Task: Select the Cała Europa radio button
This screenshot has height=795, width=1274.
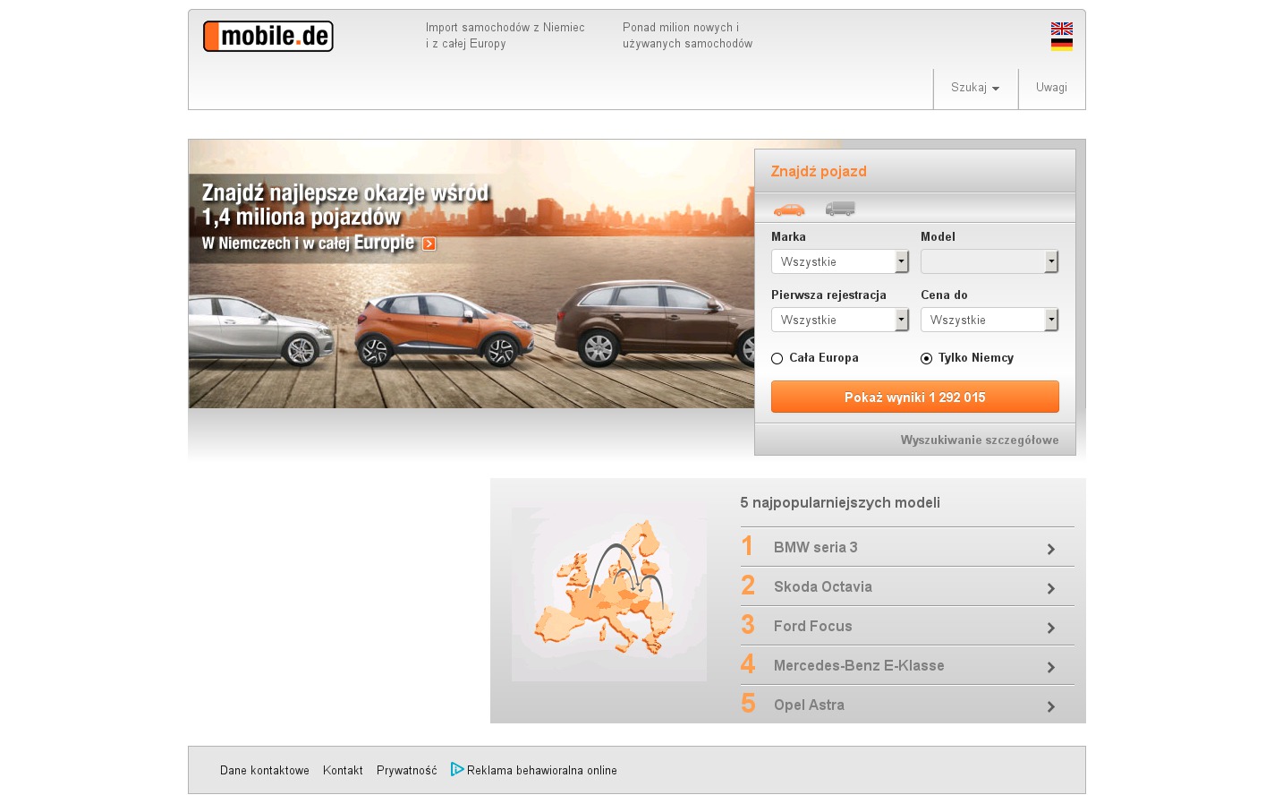Action: click(777, 358)
